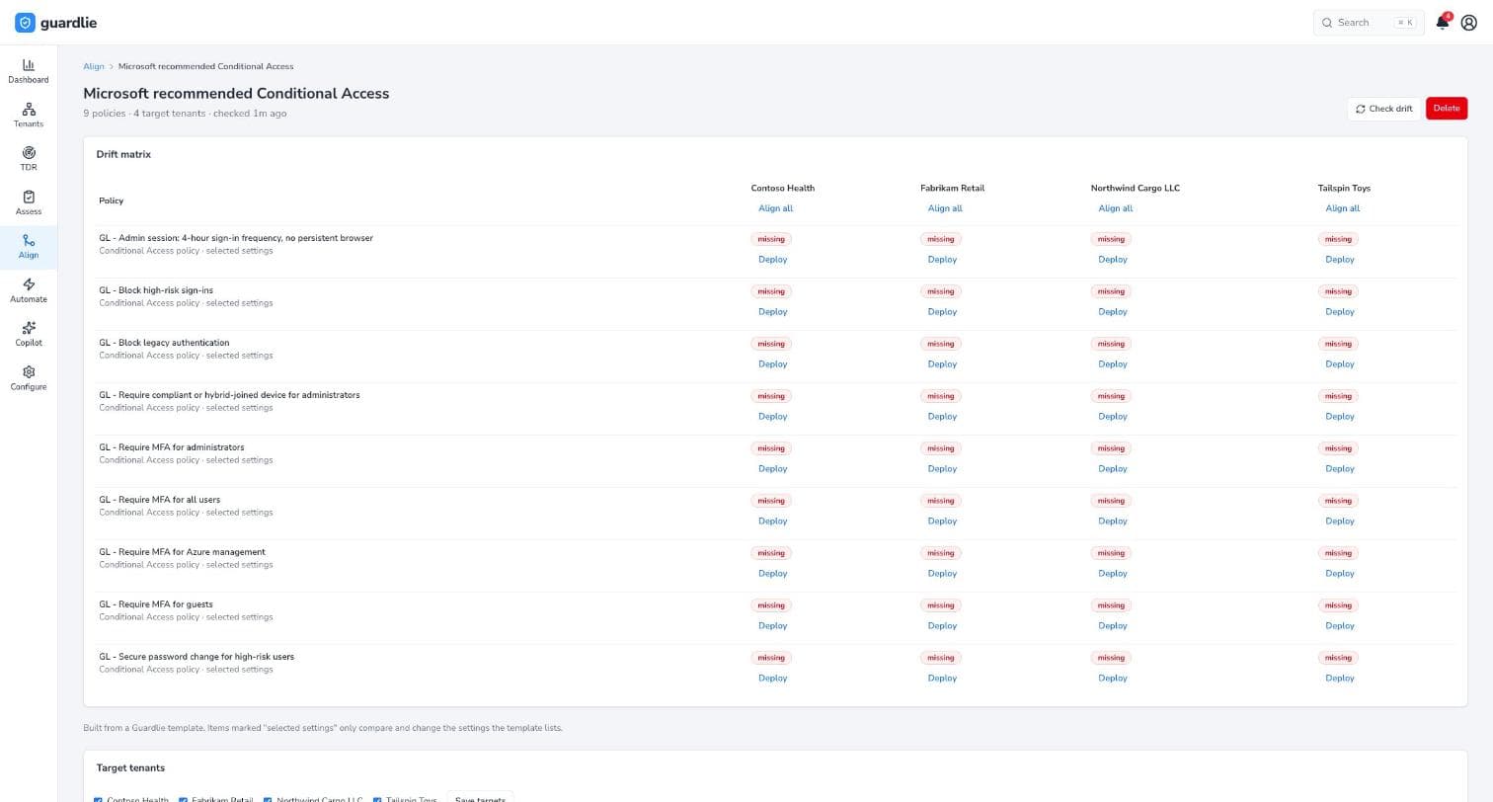The image size is (1493, 802).
Task: Click the Drift matrix heading
Action: 123,154
